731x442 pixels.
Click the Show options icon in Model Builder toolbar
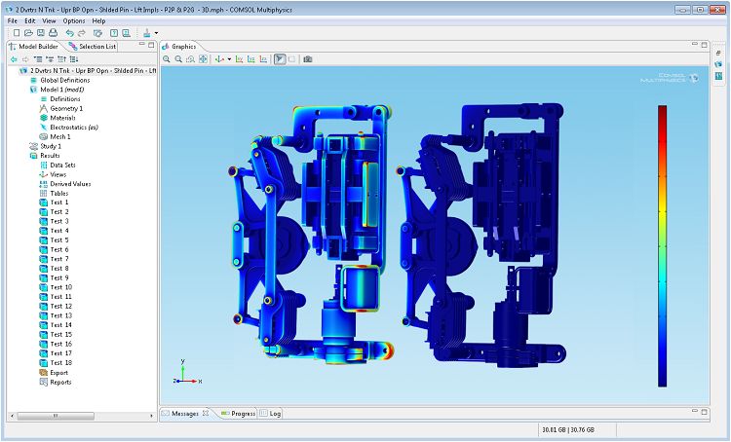74,59
